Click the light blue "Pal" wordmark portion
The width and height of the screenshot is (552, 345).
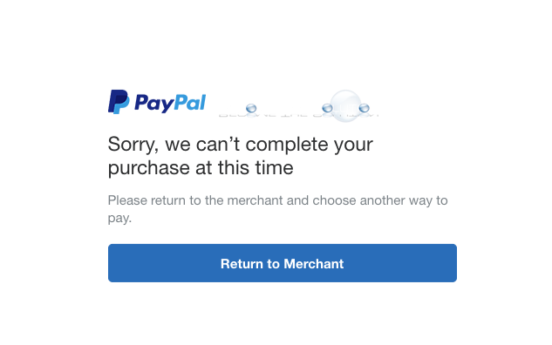pos(190,102)
